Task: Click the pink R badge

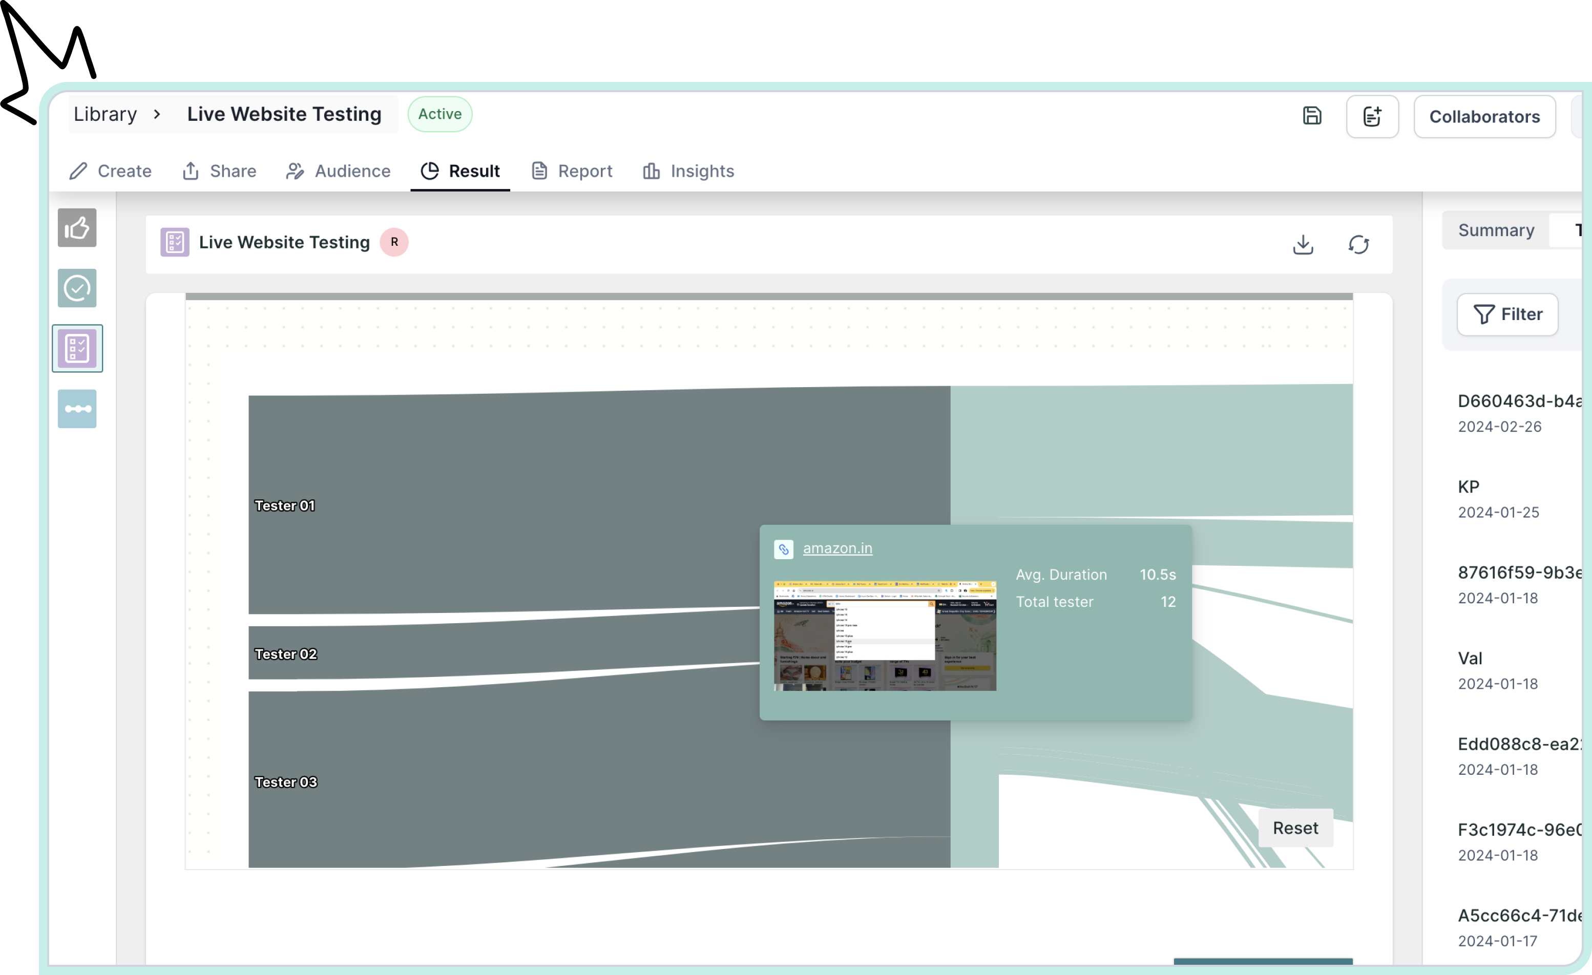Action: pyautogui.click(x=394, y=242)
